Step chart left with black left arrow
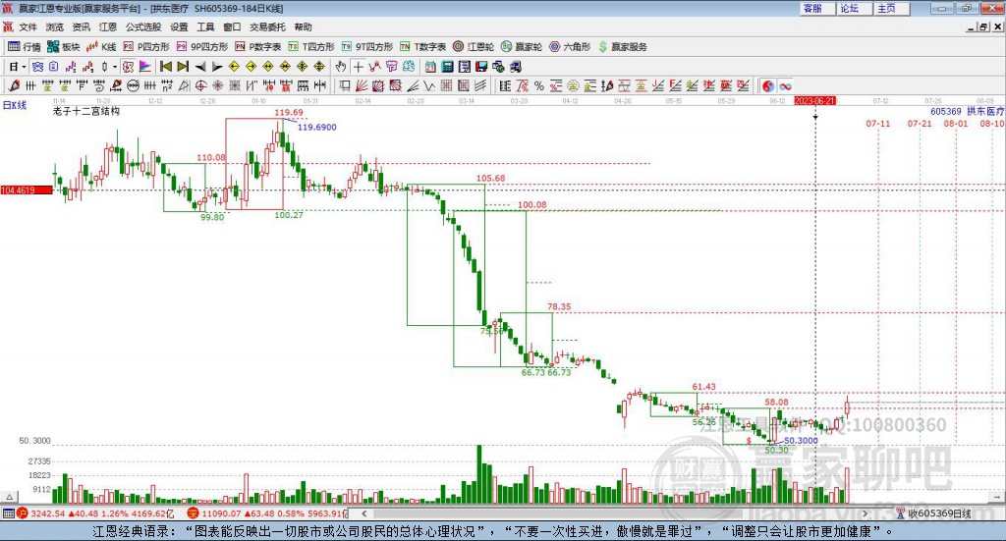Viewport: 1006px width, 541px height. [x=200, y=67]
